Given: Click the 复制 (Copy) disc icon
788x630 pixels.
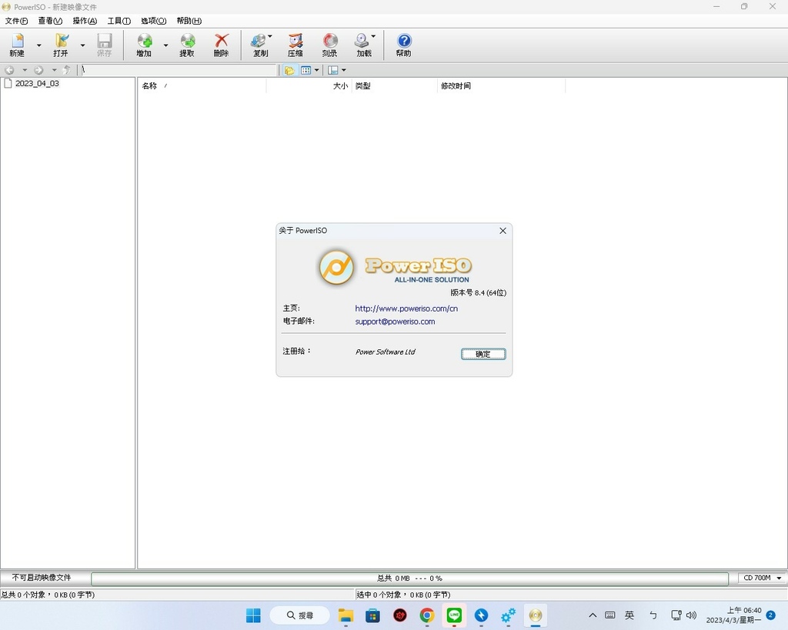Looking at the screenshot, I should pyautogui.click(x=260, y=45).
